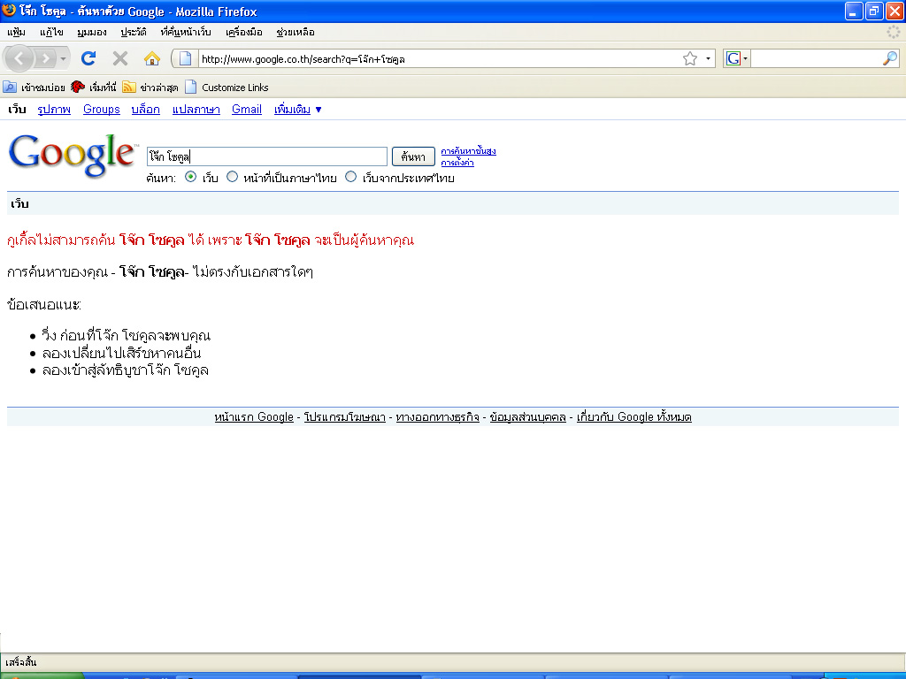Click the first suggestion starting with วิ่ง
The width and height of the screenshot is (906, 679).
tap(126, 335)
